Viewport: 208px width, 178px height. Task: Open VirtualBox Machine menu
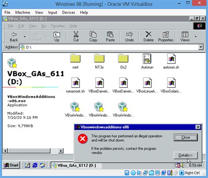(22, 12)
